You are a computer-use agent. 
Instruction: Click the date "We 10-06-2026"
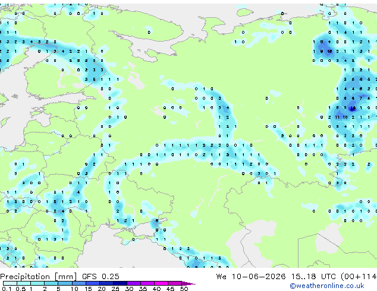[251, 277]
